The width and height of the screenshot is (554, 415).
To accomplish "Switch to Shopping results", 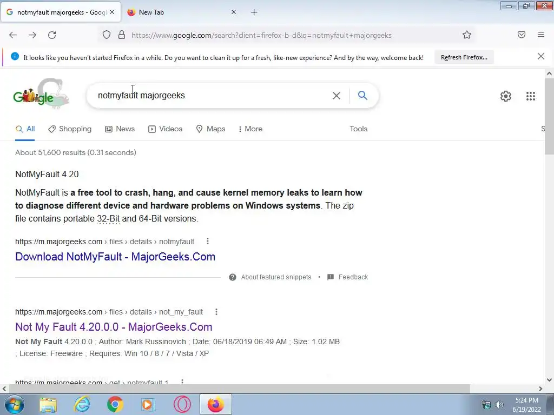I will click(70, 129).
